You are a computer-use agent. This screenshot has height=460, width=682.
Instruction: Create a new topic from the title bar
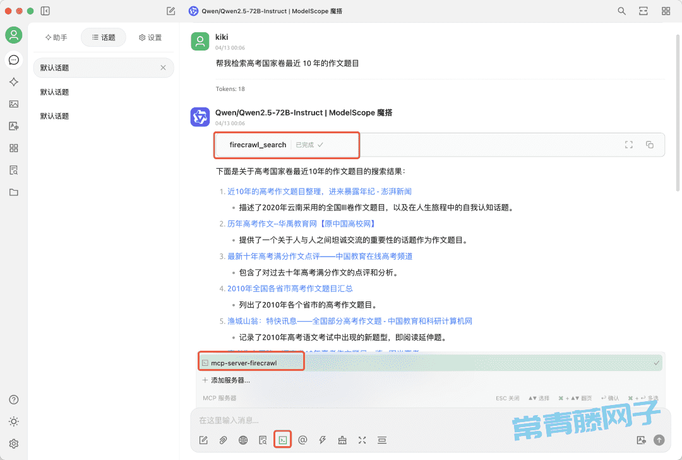click(171, 11)
